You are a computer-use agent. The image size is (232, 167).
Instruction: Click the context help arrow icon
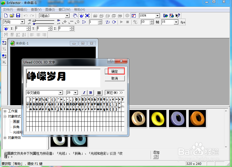coord(178,15)
